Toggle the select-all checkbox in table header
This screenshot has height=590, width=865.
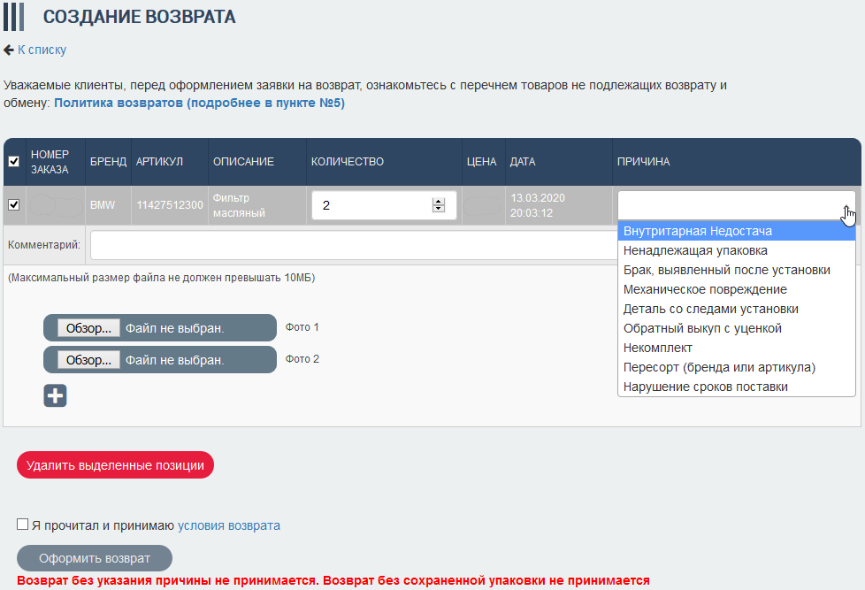pyautogui.click(x=13, y=162)
